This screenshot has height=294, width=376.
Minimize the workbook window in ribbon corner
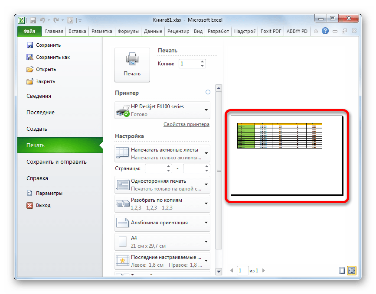pyautogui.click(x=335, y=31)
